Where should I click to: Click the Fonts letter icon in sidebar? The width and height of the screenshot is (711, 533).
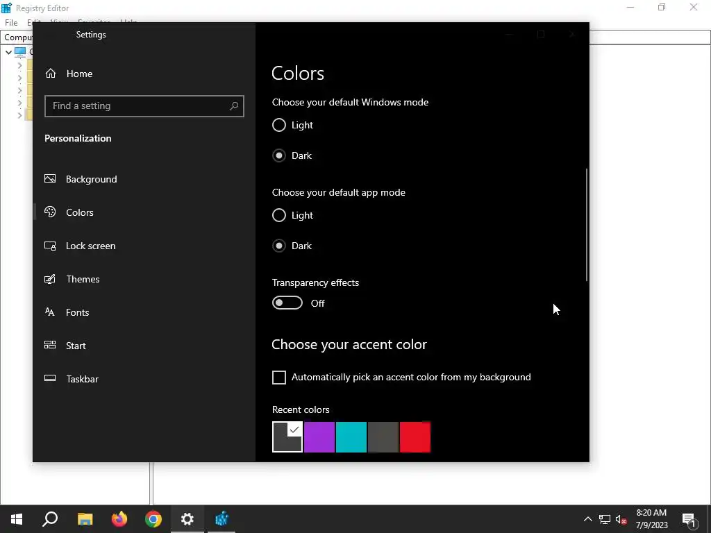pyautogui.click(x=50, y=312)
